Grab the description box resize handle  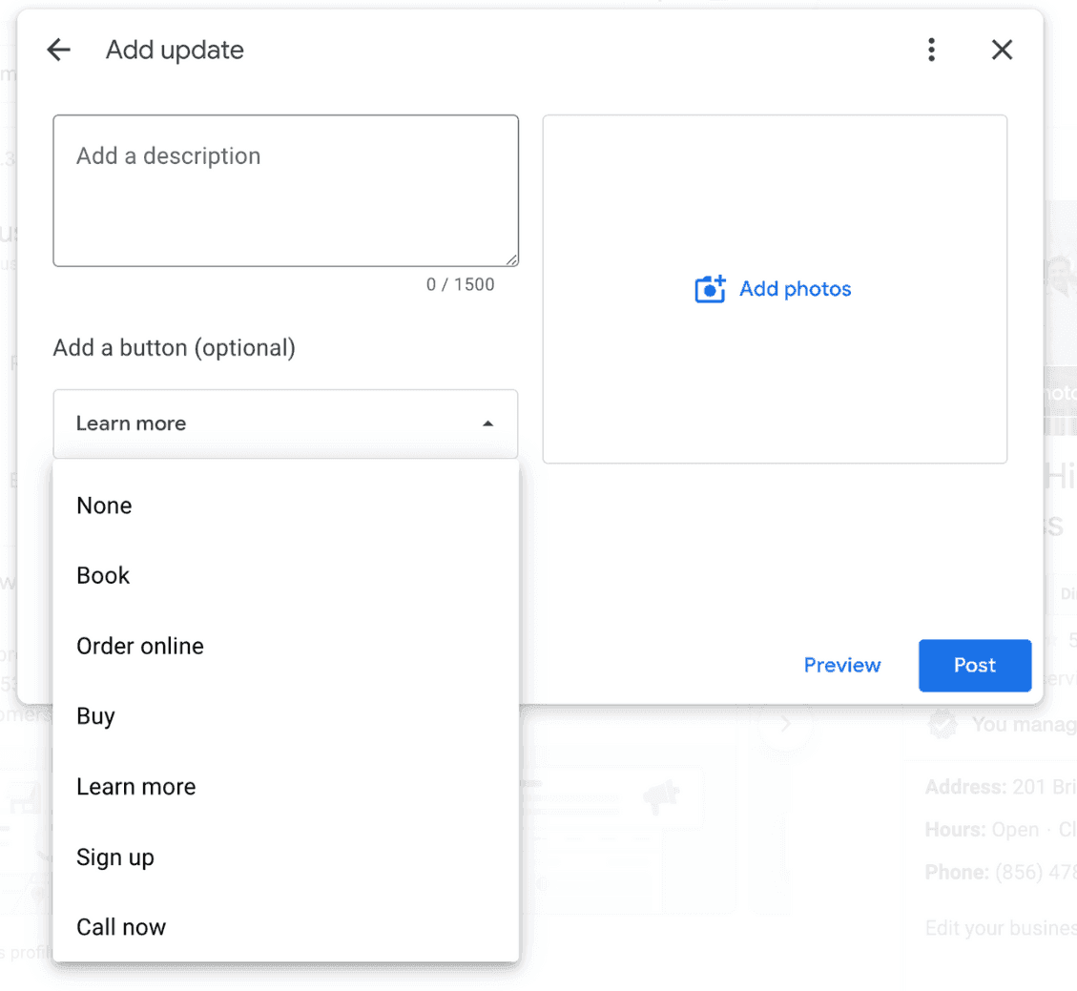click(511, 260)
